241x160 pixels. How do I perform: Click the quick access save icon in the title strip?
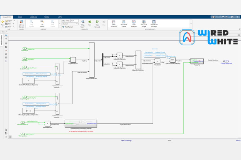pos(213,17)
